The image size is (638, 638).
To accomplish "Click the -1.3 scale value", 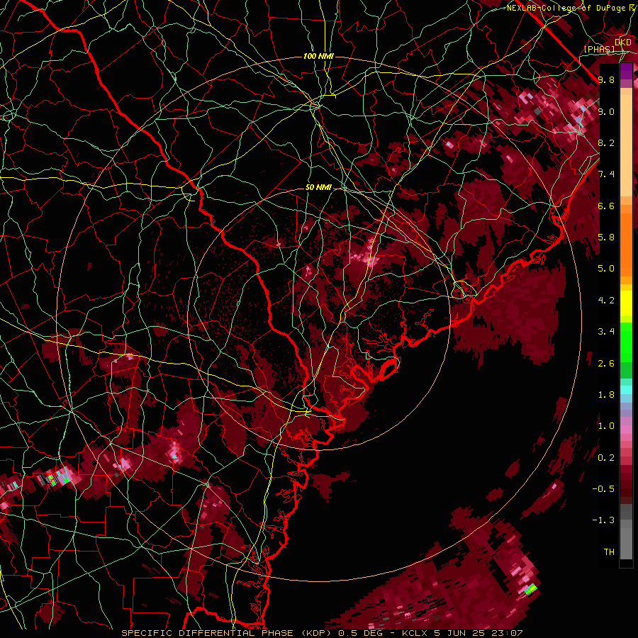I will 603,520.
